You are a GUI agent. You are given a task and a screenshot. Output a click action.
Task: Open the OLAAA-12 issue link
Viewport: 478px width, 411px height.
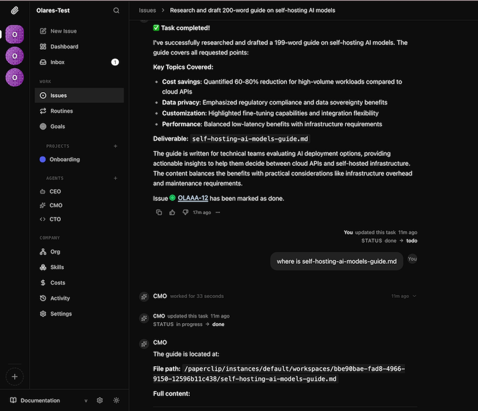pos(193,198)
